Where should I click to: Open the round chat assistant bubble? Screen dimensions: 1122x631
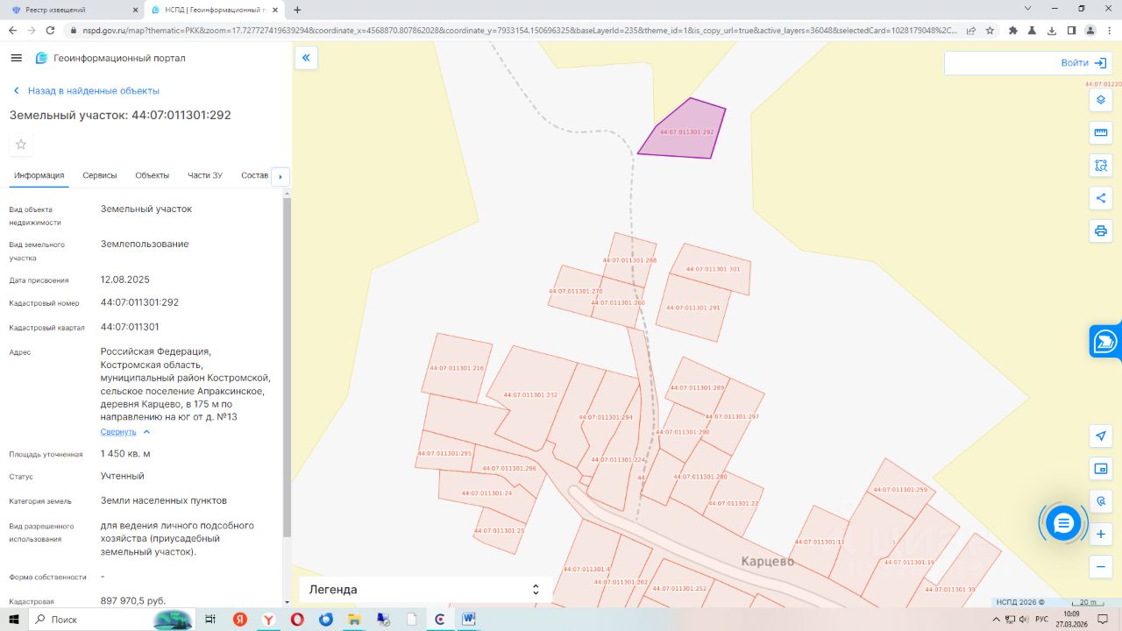(x=1063, y=523)
